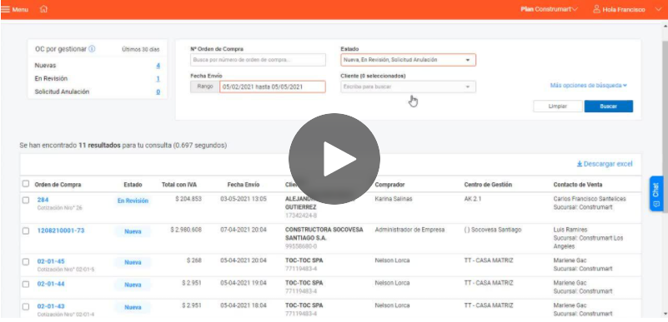Open the Chat side tab

[656, 194]
